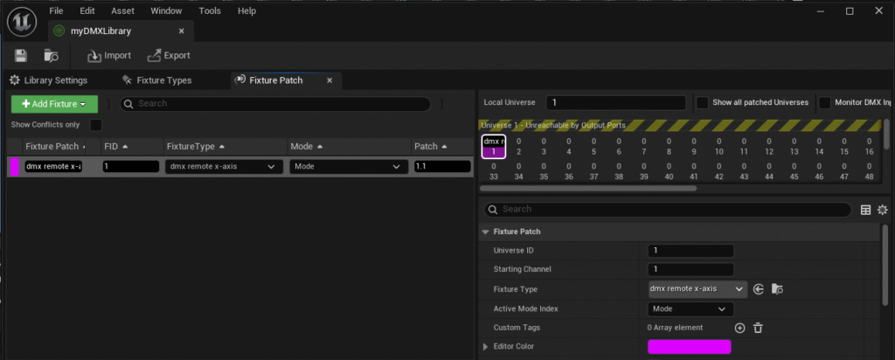
Task: Open the Window menu
Action: coord(166,10)
